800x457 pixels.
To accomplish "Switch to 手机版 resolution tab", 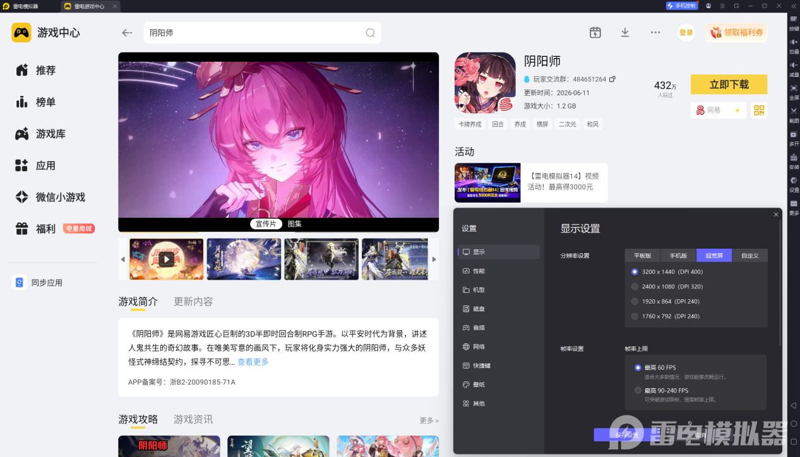I will tap(679, 256).
